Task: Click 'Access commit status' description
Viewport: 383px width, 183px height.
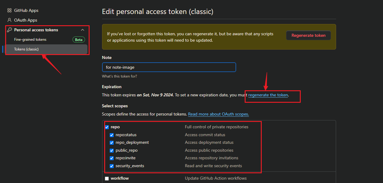Action: (205, 135)
